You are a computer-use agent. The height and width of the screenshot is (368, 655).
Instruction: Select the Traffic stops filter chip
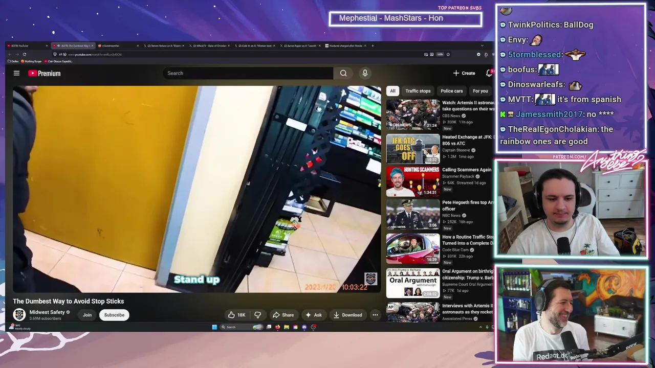(418, 91)
